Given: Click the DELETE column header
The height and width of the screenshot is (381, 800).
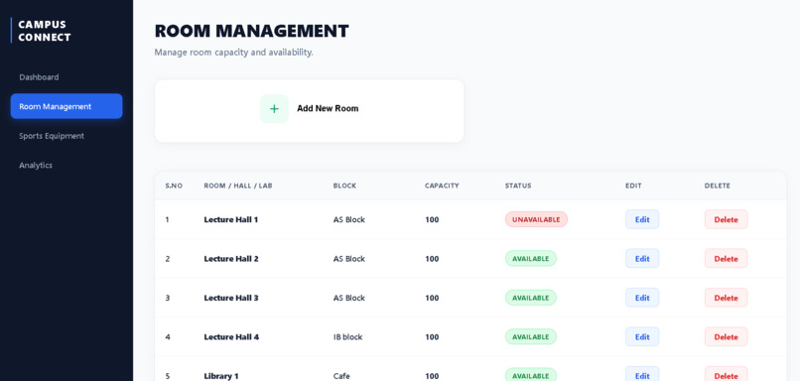Looking at the screenshot, I should coord(718,186).
